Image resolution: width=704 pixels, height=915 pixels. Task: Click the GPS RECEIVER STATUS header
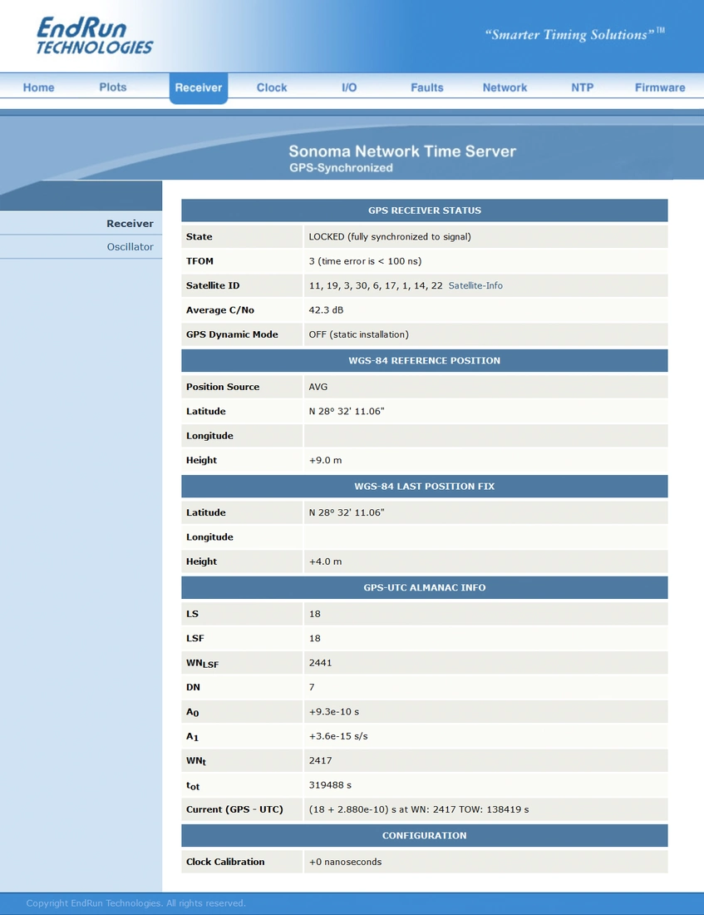(425, 210)
